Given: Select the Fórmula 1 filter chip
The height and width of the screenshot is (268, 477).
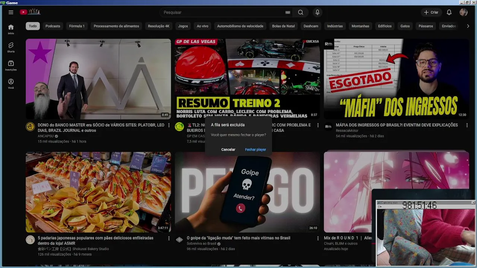Looking at the screenshot, I should pyautogui.click(x=77, y=26).
